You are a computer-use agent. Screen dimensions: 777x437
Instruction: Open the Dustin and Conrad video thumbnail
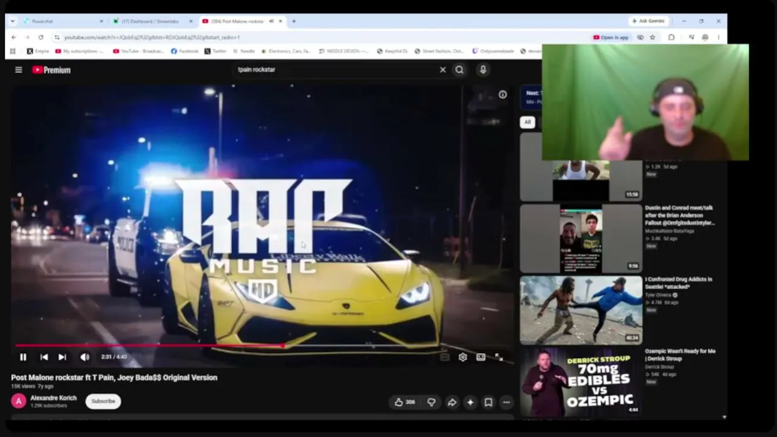click(581, 239)
